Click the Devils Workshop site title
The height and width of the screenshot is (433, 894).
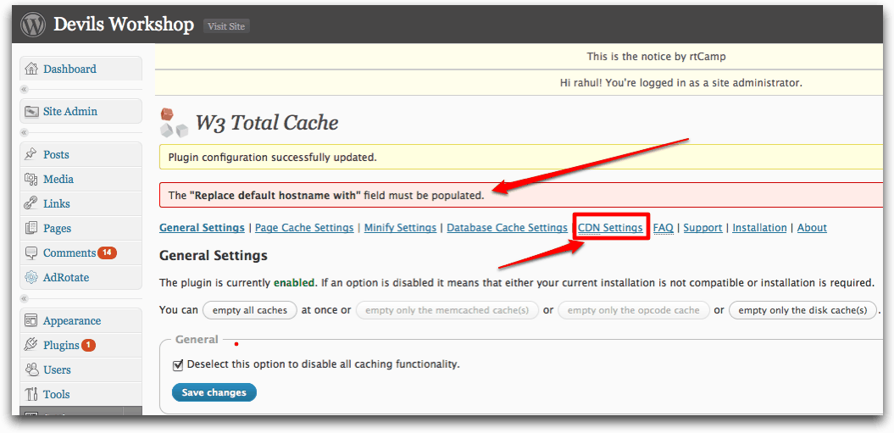pyautogui.click(x=124, y=25)
